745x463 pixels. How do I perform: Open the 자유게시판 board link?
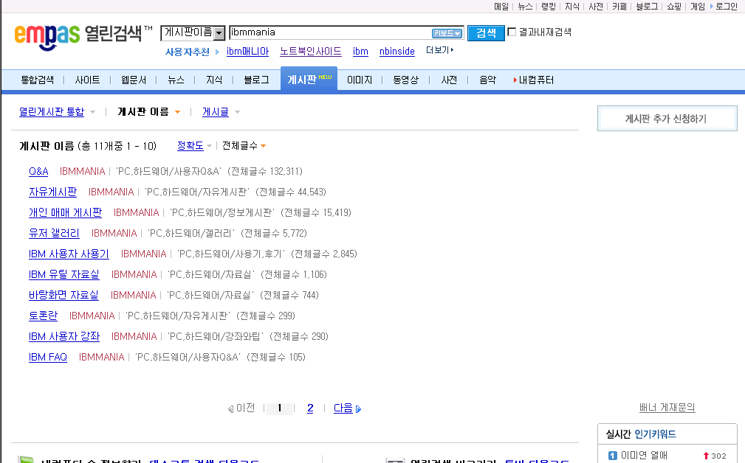click(52, 192)
